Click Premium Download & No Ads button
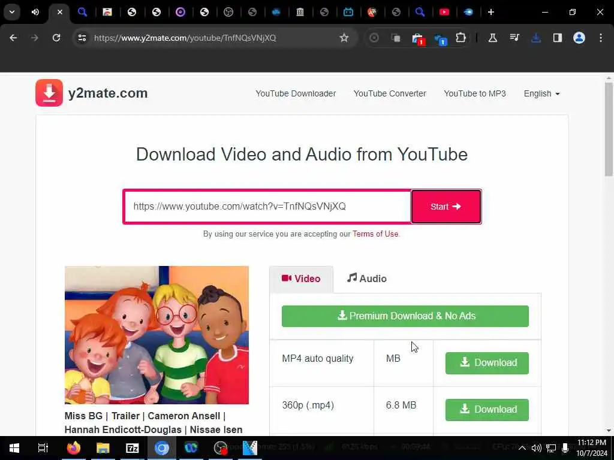614x460 pixels. click(x=405, y=316)
